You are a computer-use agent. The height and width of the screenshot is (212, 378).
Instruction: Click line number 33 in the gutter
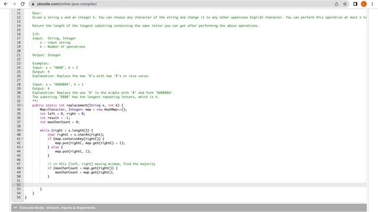pos(18,105)
